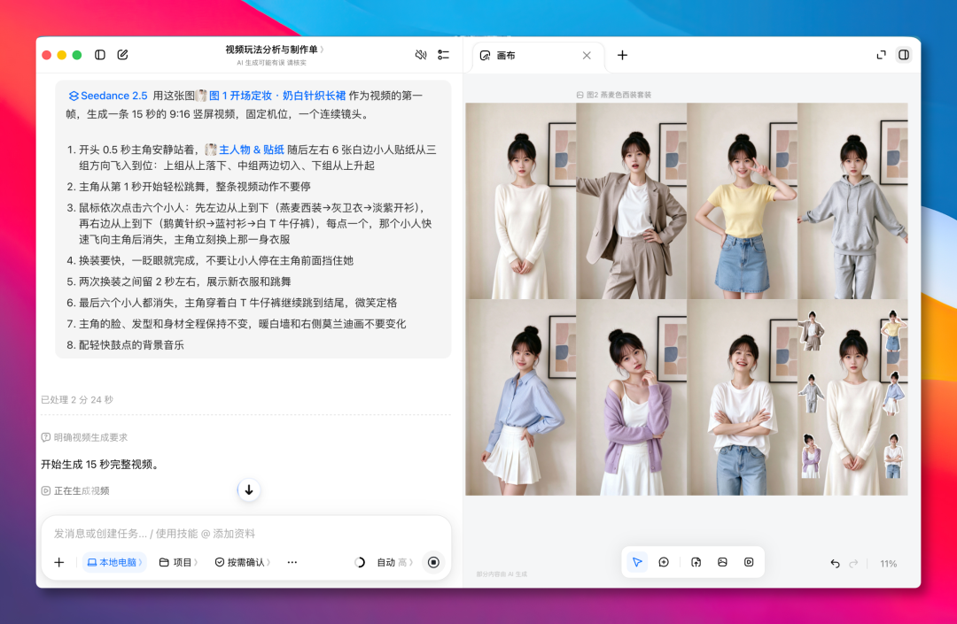957x624 pixels.
Task: Open the Seedance 2.5 model link
Action: coord(108,96)
